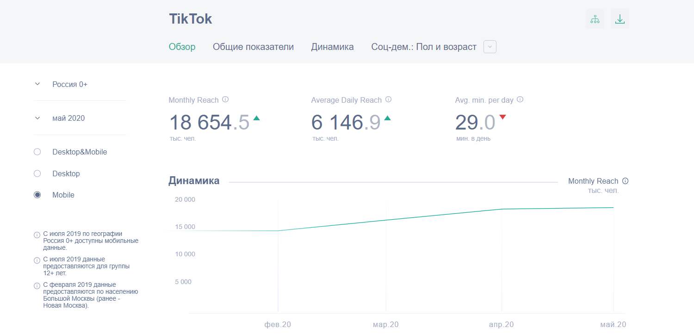Select the Mobile radio button
Viewport: 694px width, 334px height.
[37, 195]
